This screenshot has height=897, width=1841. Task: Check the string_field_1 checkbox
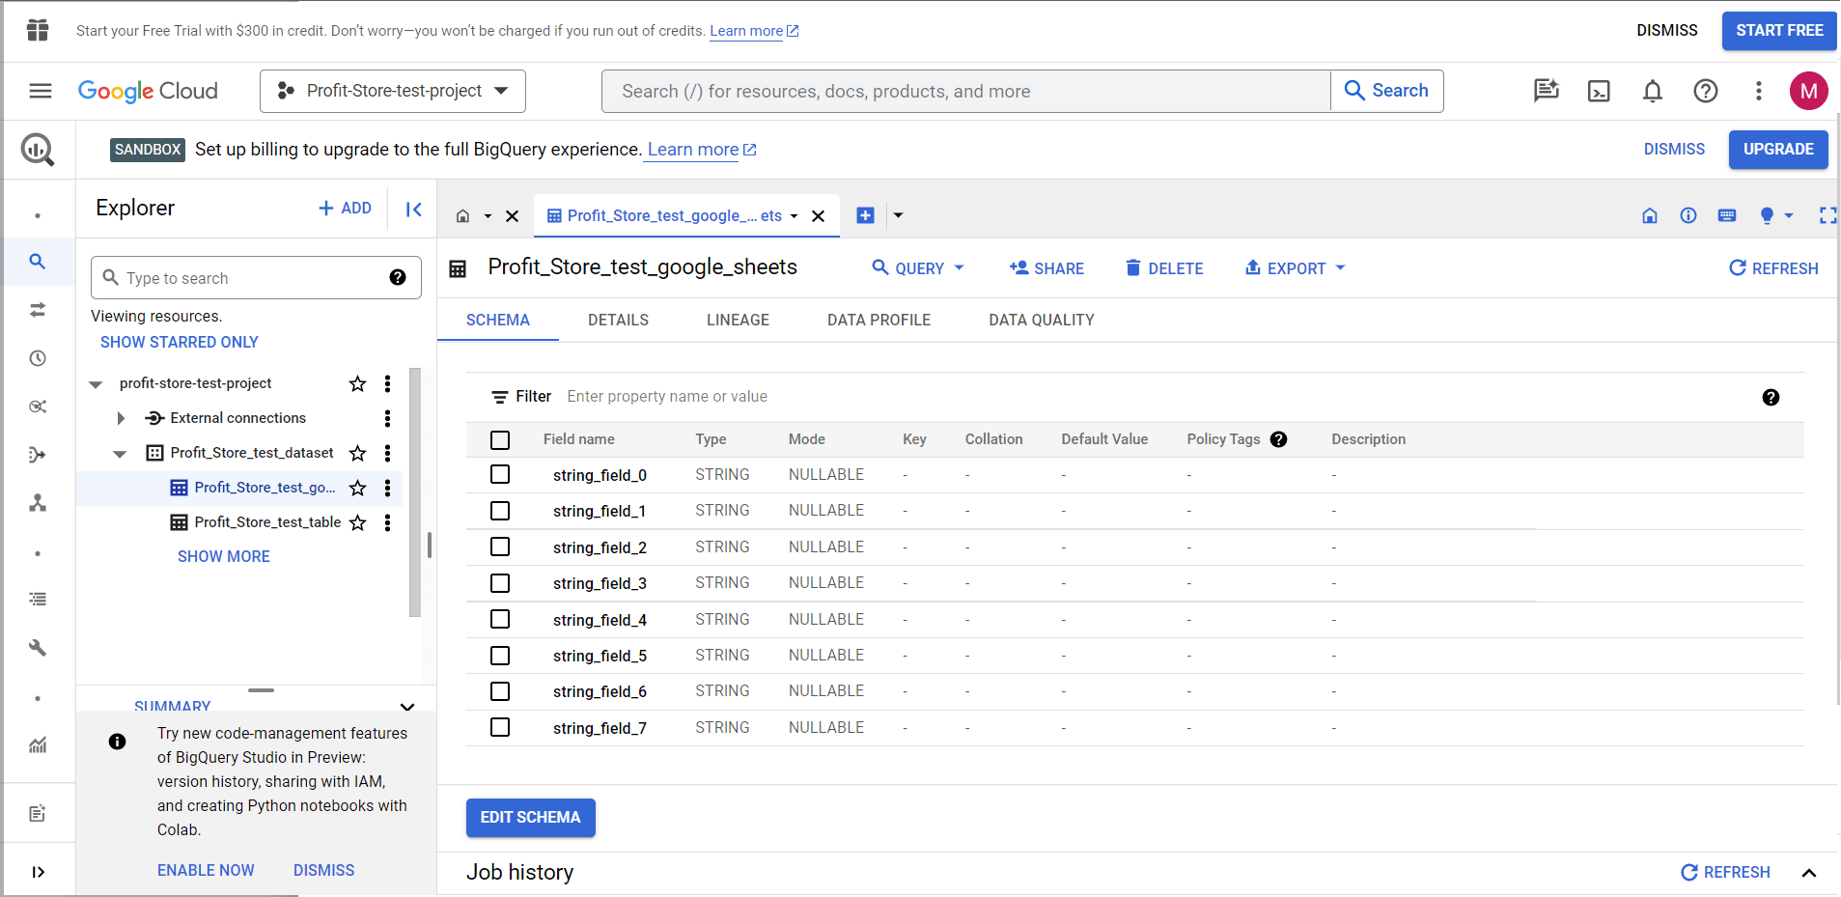(x=500, y=511)
